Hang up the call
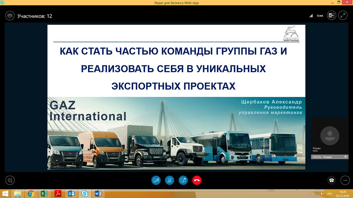353x198 pixels. [197, 180]
